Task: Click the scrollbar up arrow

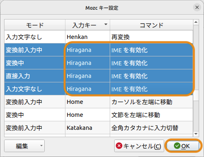Action: 196,22
